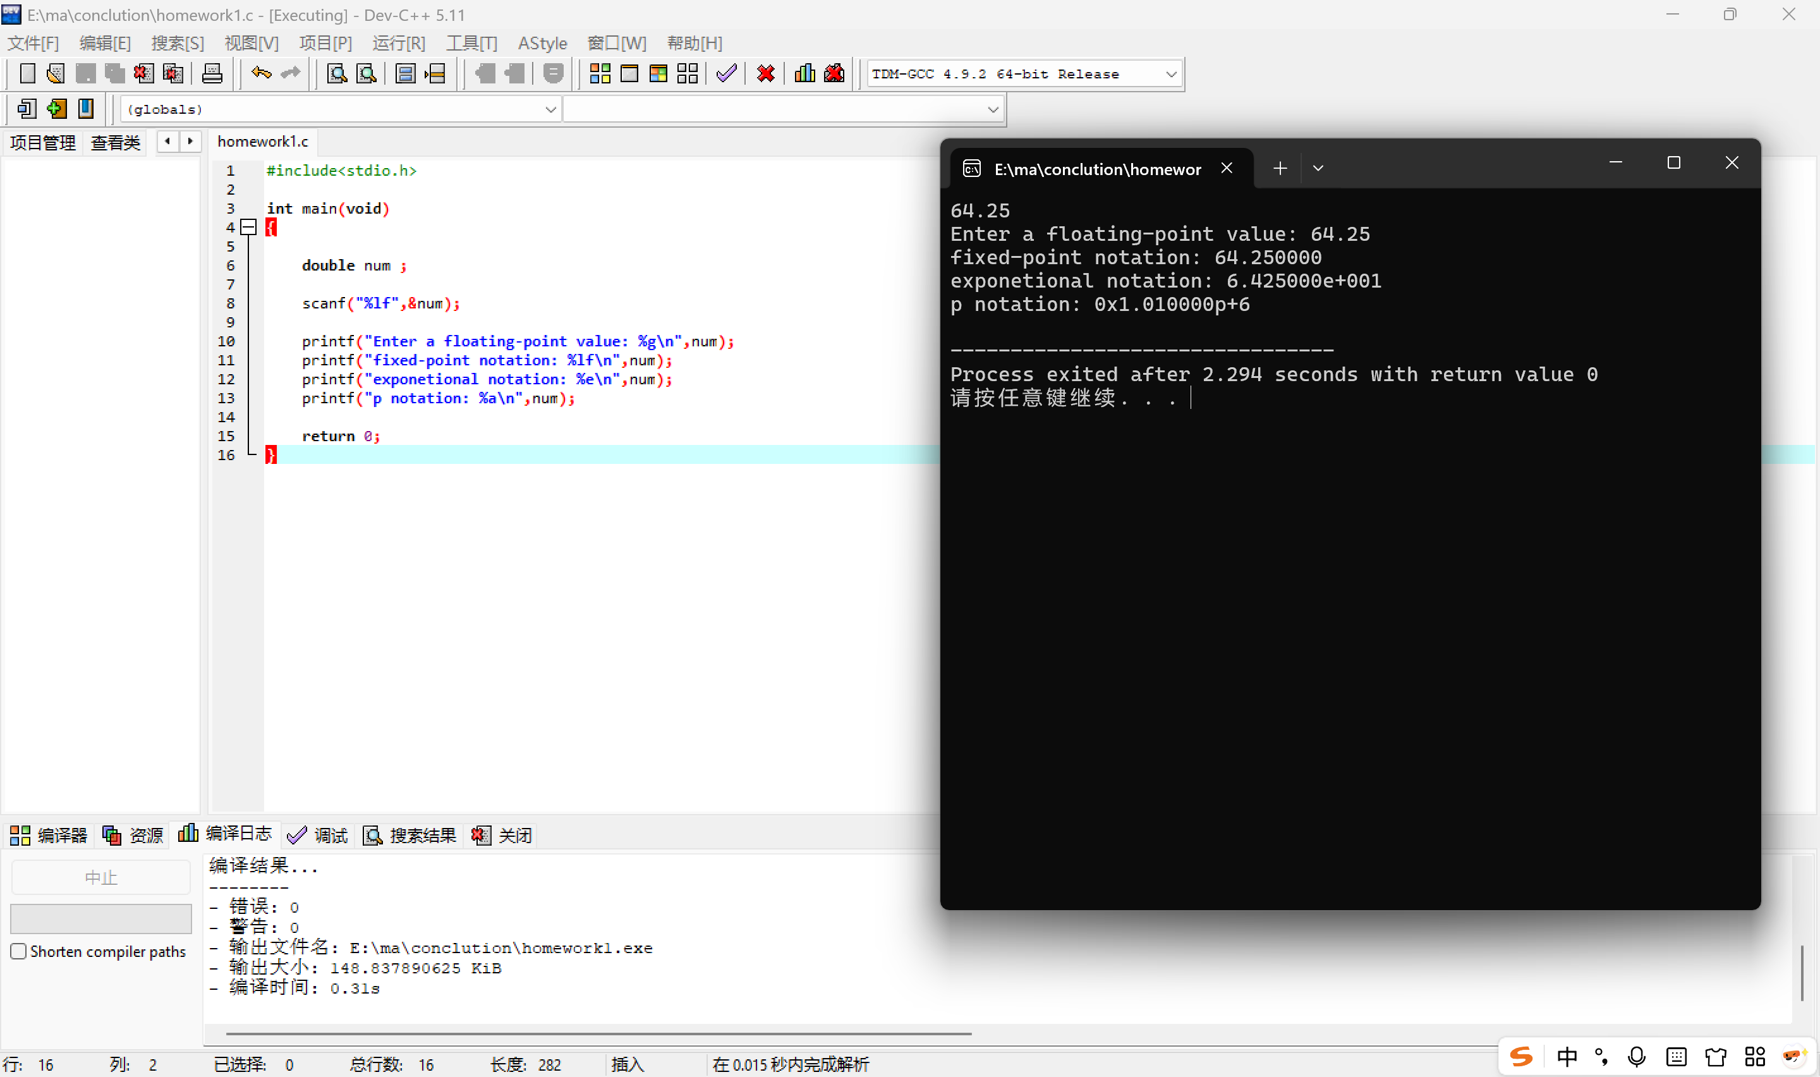Image resolution: width=1820 pixels, height=1077 pixels.
Task: Collapse the main function fold marker
Action: (249, 227)
